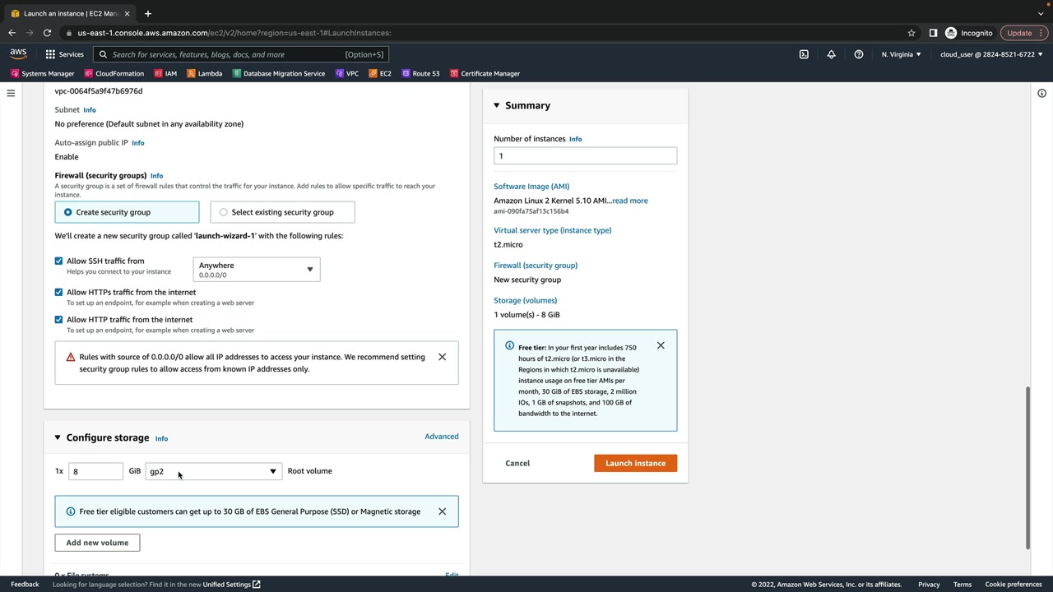Select Create security group option

click(127, 212)
